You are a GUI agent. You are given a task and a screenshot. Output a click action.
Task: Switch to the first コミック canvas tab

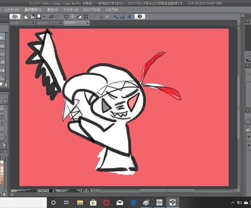[22, 23]
